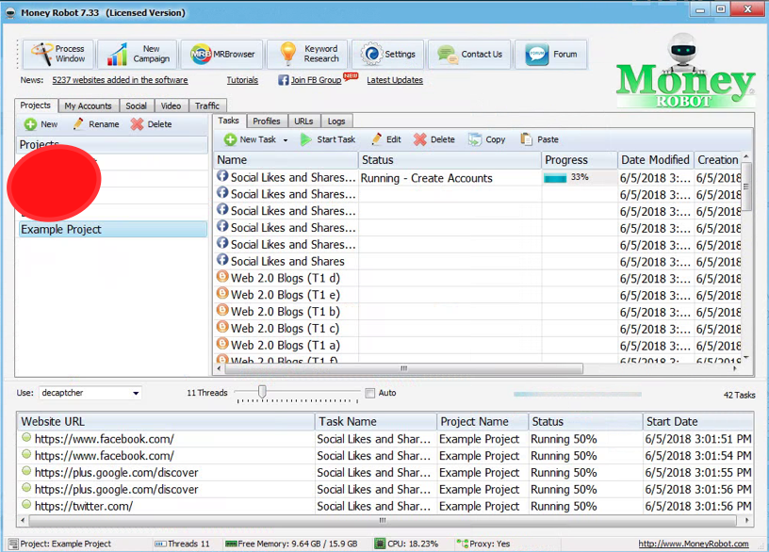Open the Forum
The width and height of the screenshot is (769, 552).
551,54
